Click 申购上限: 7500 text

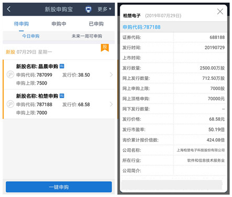point(31,83)
